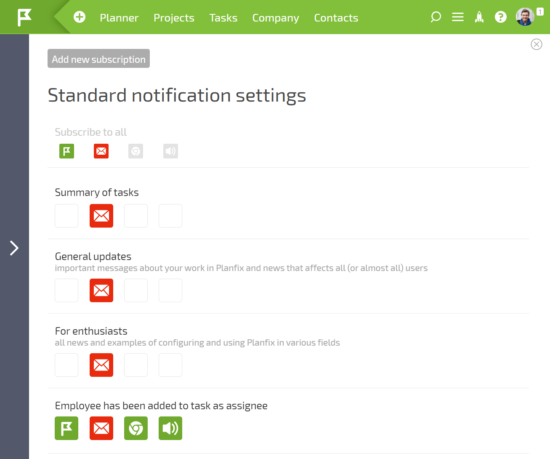This screenshot has width=550, height=459.
Task: Enable sound notification for Summary of tasks
Action: 170,216
